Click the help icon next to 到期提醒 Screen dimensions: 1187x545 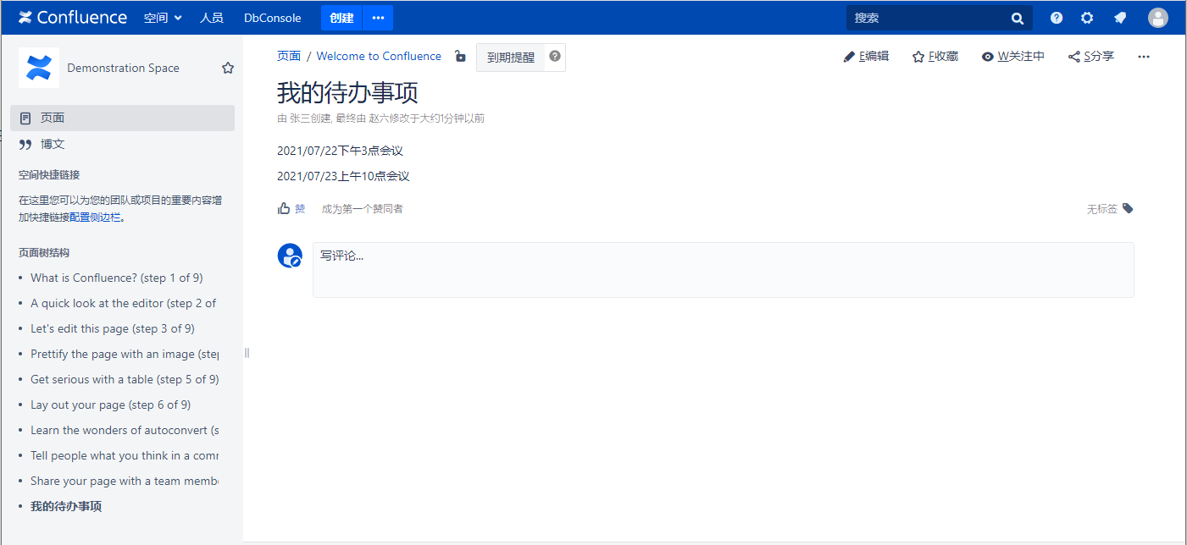tap(555, 56)
